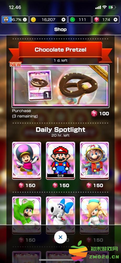The image size is (121, 263).
Task: Select the pixel Mario card
Action: tap(60, 161)
